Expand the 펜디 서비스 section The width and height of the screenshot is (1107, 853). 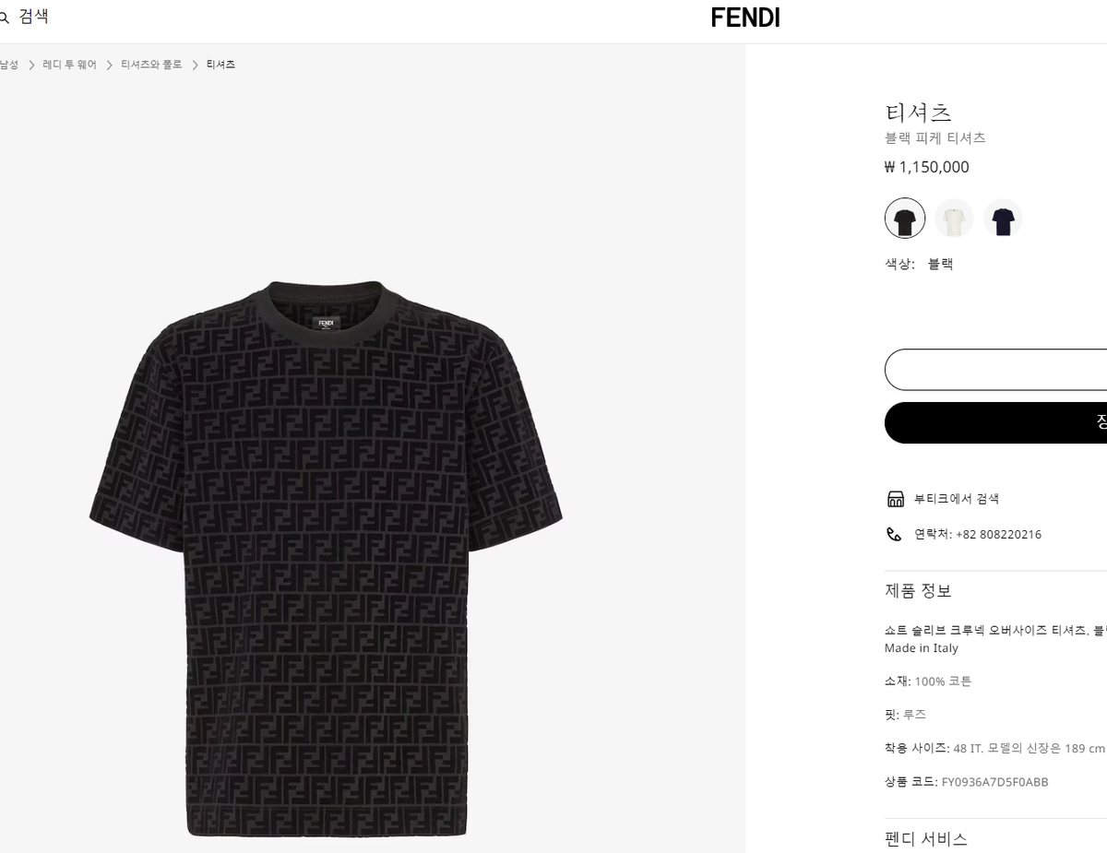coord(926,838)
